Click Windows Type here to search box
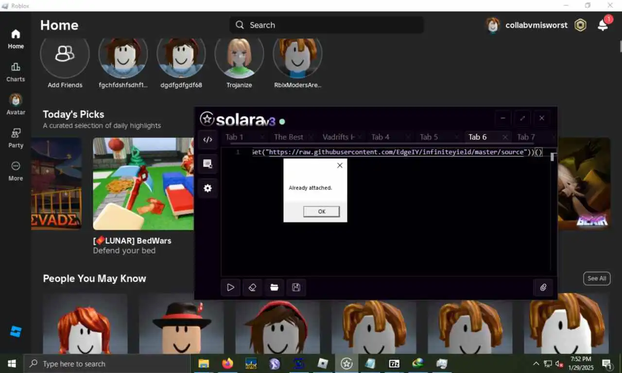The width and height of the screenshot is (622, 373). (107, 363)
